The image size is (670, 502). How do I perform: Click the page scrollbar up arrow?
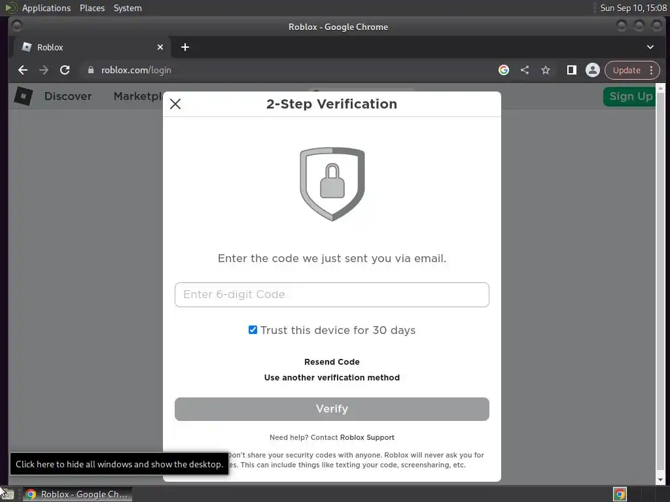660,88
